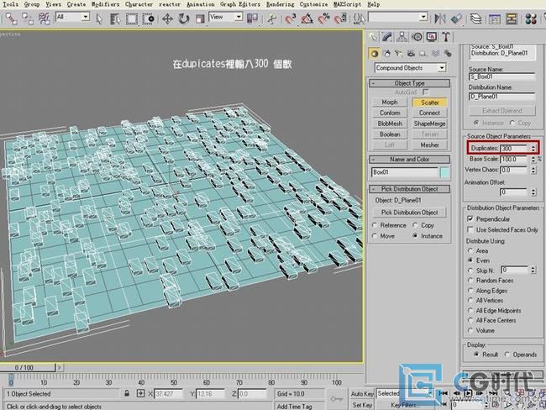Switch to Shapes create category
Viewport: 546px width, 410px height.
(386, 54)
